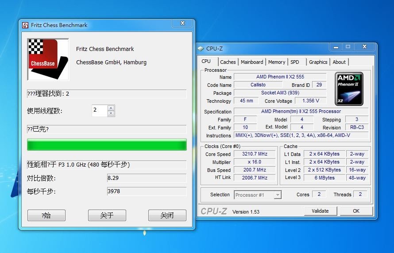Image resolution: width=394 pixels, height=253 pixels.
Task: Click the Specification value AMD Phenom(tm) II X2 555 Processor
Action: (x=301, y=111)
